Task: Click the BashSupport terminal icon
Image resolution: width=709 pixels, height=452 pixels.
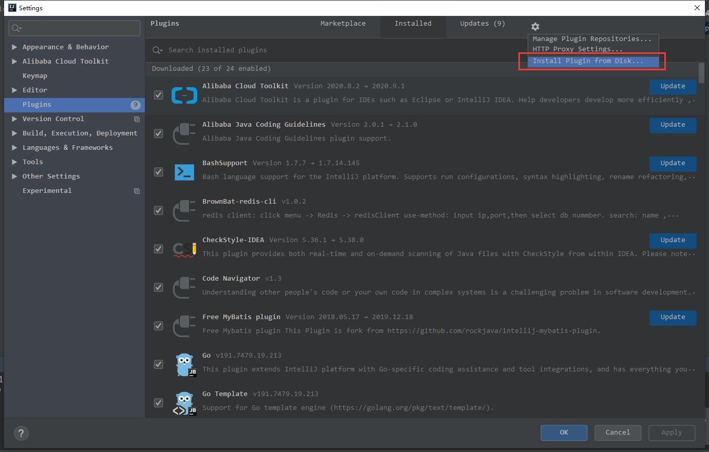Action: pos(184,172)
